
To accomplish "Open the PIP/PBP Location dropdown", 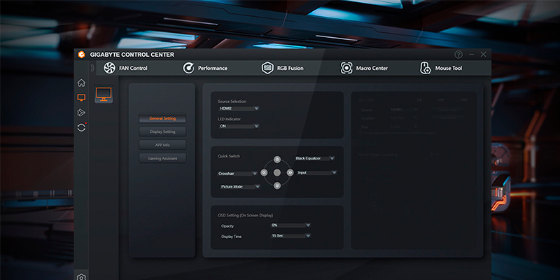I will pos(404,118).
